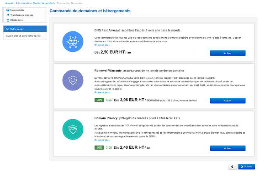The width and height of the screenshot is (270, 176).
Task: Click the 2,50 EUR HT price
Action: click(113, 52)
